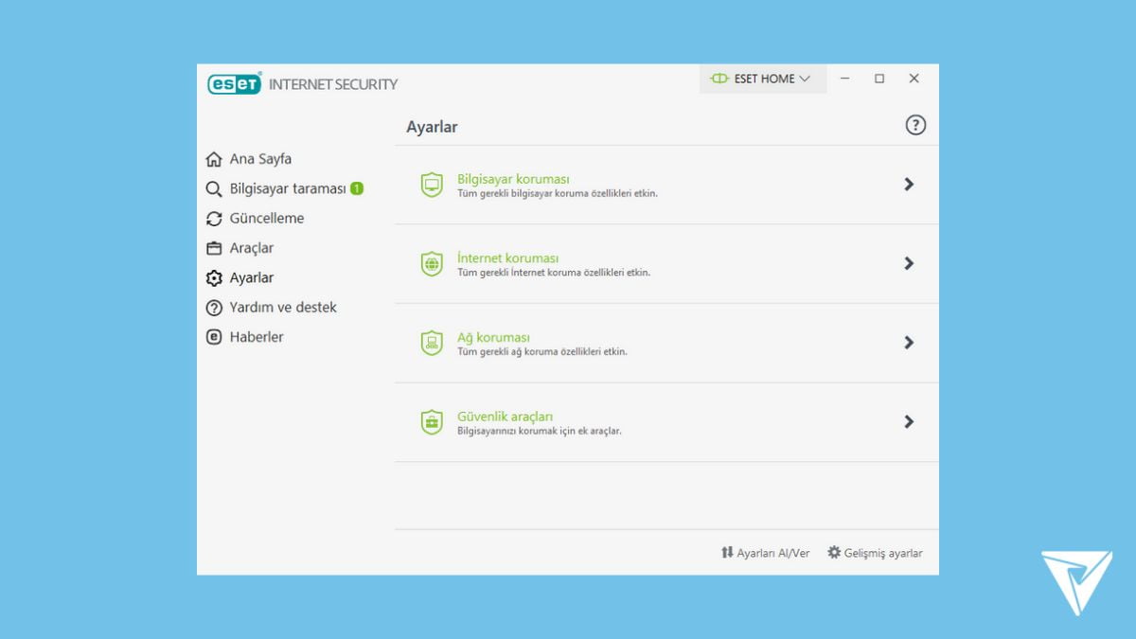Click the İnternet koruması globe shield icon
The height and width of the screenshot is (639, 1136).
point(432,264)
